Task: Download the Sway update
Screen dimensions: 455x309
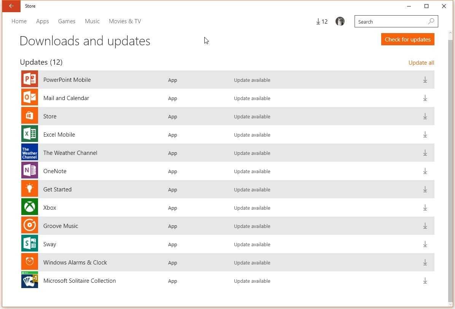Action: point(425,244)
